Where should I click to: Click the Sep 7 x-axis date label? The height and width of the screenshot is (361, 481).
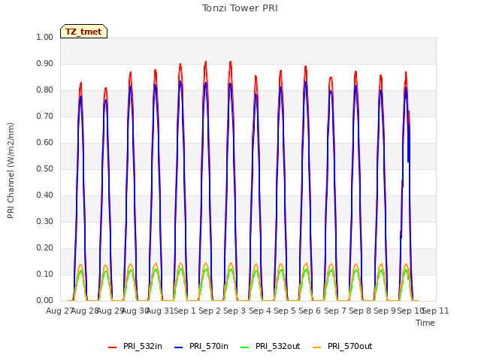click(335, 311)
